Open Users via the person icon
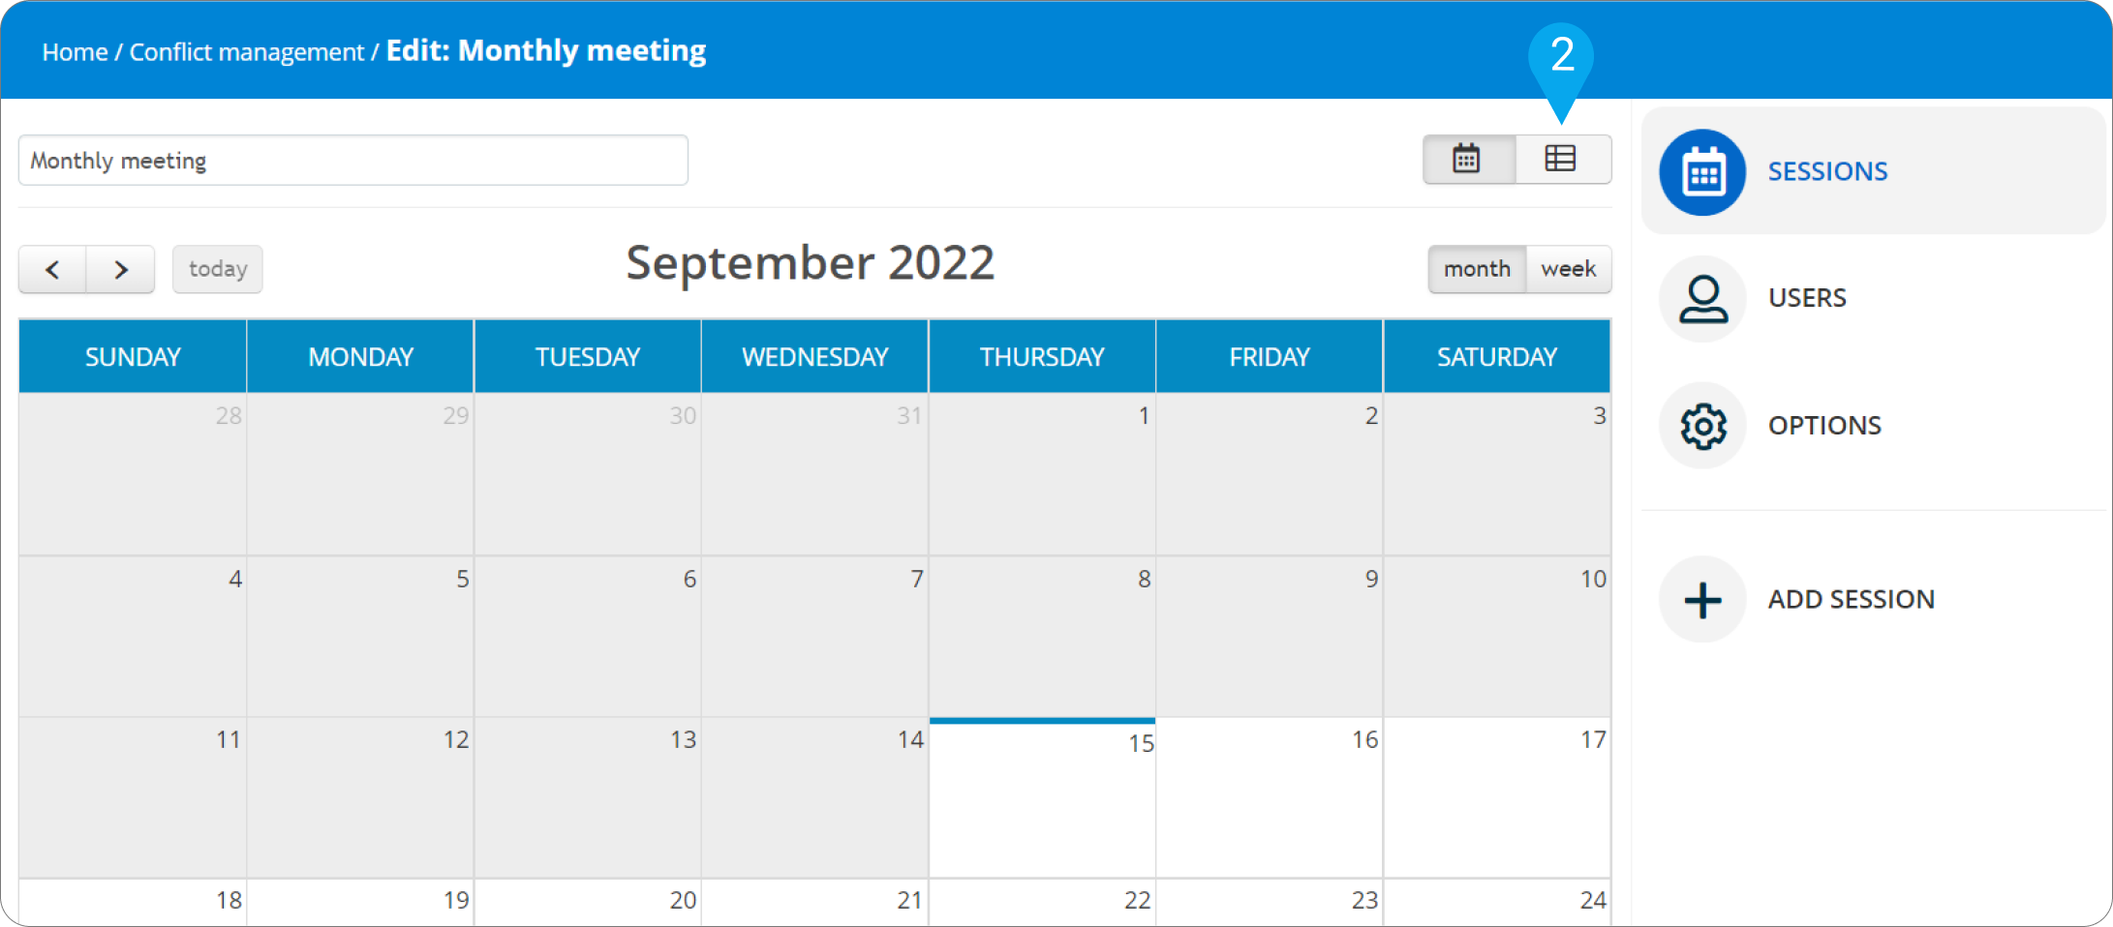2113x927 pixels. click(1702, 299)
